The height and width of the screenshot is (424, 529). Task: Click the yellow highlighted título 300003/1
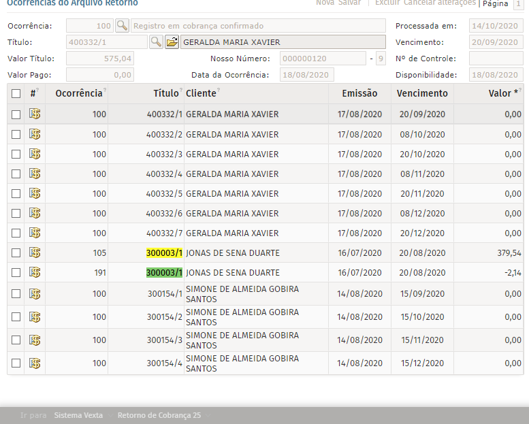click(164, 253)
